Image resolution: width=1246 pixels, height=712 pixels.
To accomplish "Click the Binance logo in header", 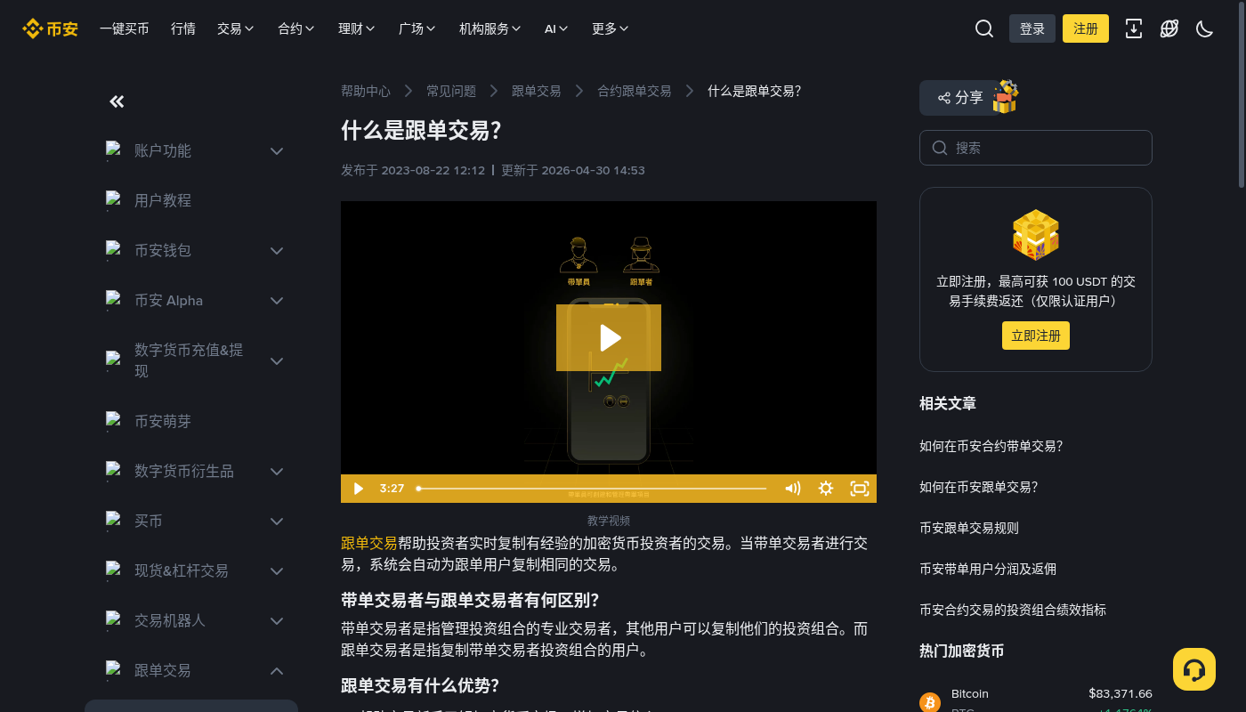I will click(50, 28).
